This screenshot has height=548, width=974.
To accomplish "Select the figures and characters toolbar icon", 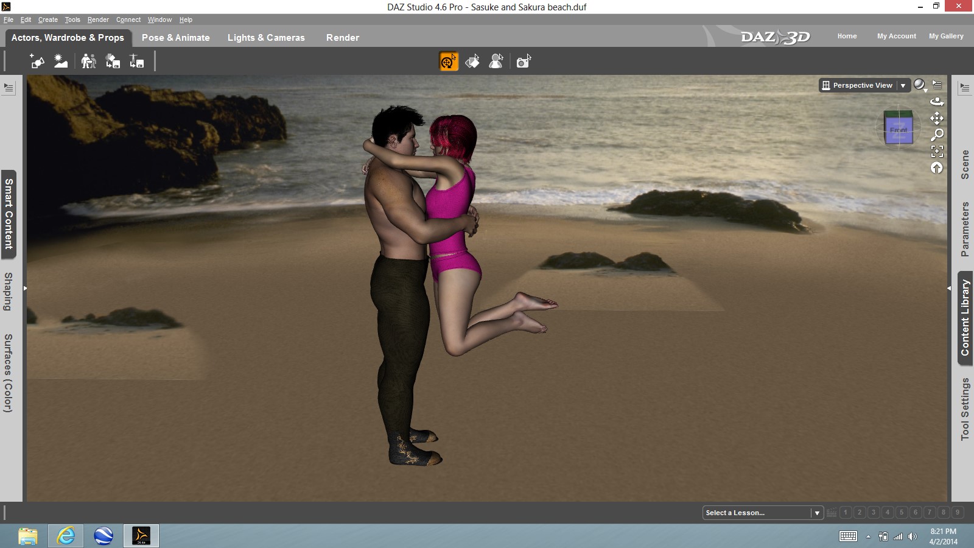I will pyautogui.click(x=89, y=61).
